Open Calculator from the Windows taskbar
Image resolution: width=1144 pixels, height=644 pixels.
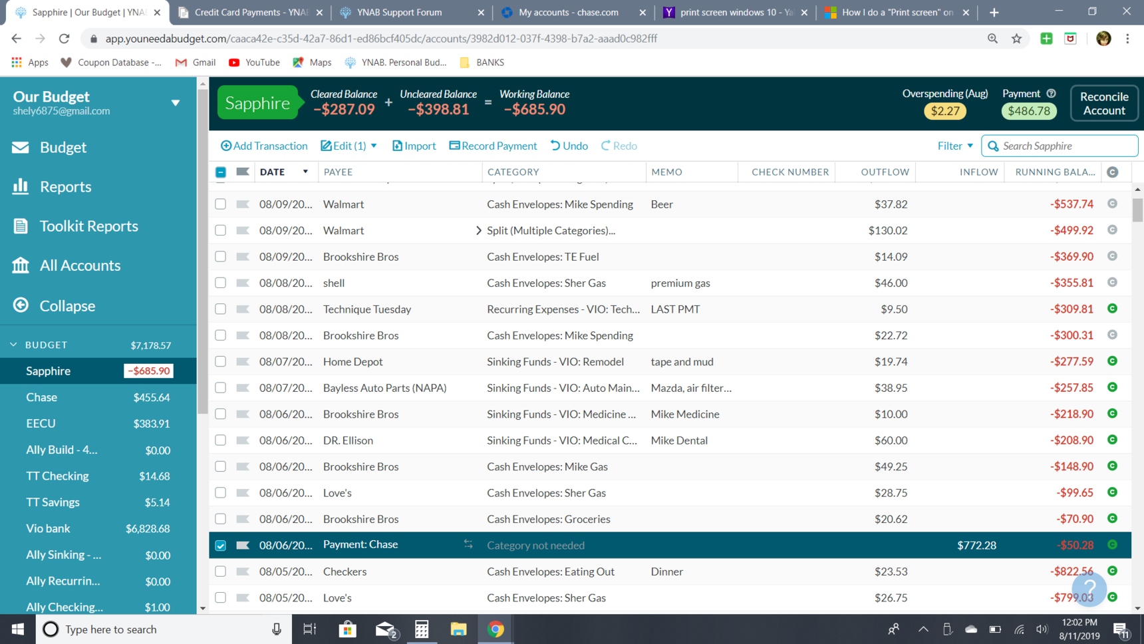click(x=422, y=629)
